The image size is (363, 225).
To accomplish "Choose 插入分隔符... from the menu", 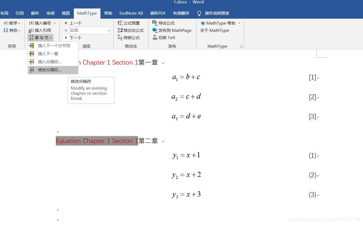I will coord(53,62).
